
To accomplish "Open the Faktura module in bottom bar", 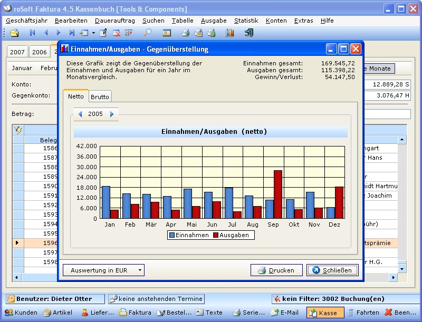I will 135,313.
